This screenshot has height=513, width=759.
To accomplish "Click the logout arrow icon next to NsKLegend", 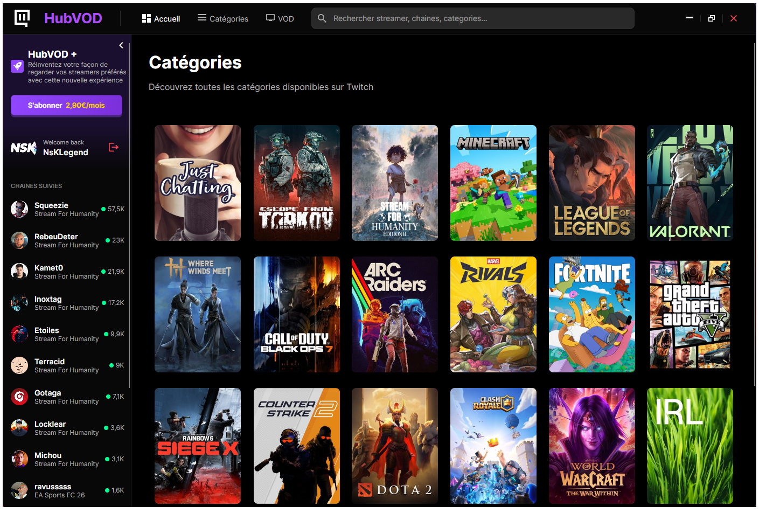I will (x=113, y=147).
